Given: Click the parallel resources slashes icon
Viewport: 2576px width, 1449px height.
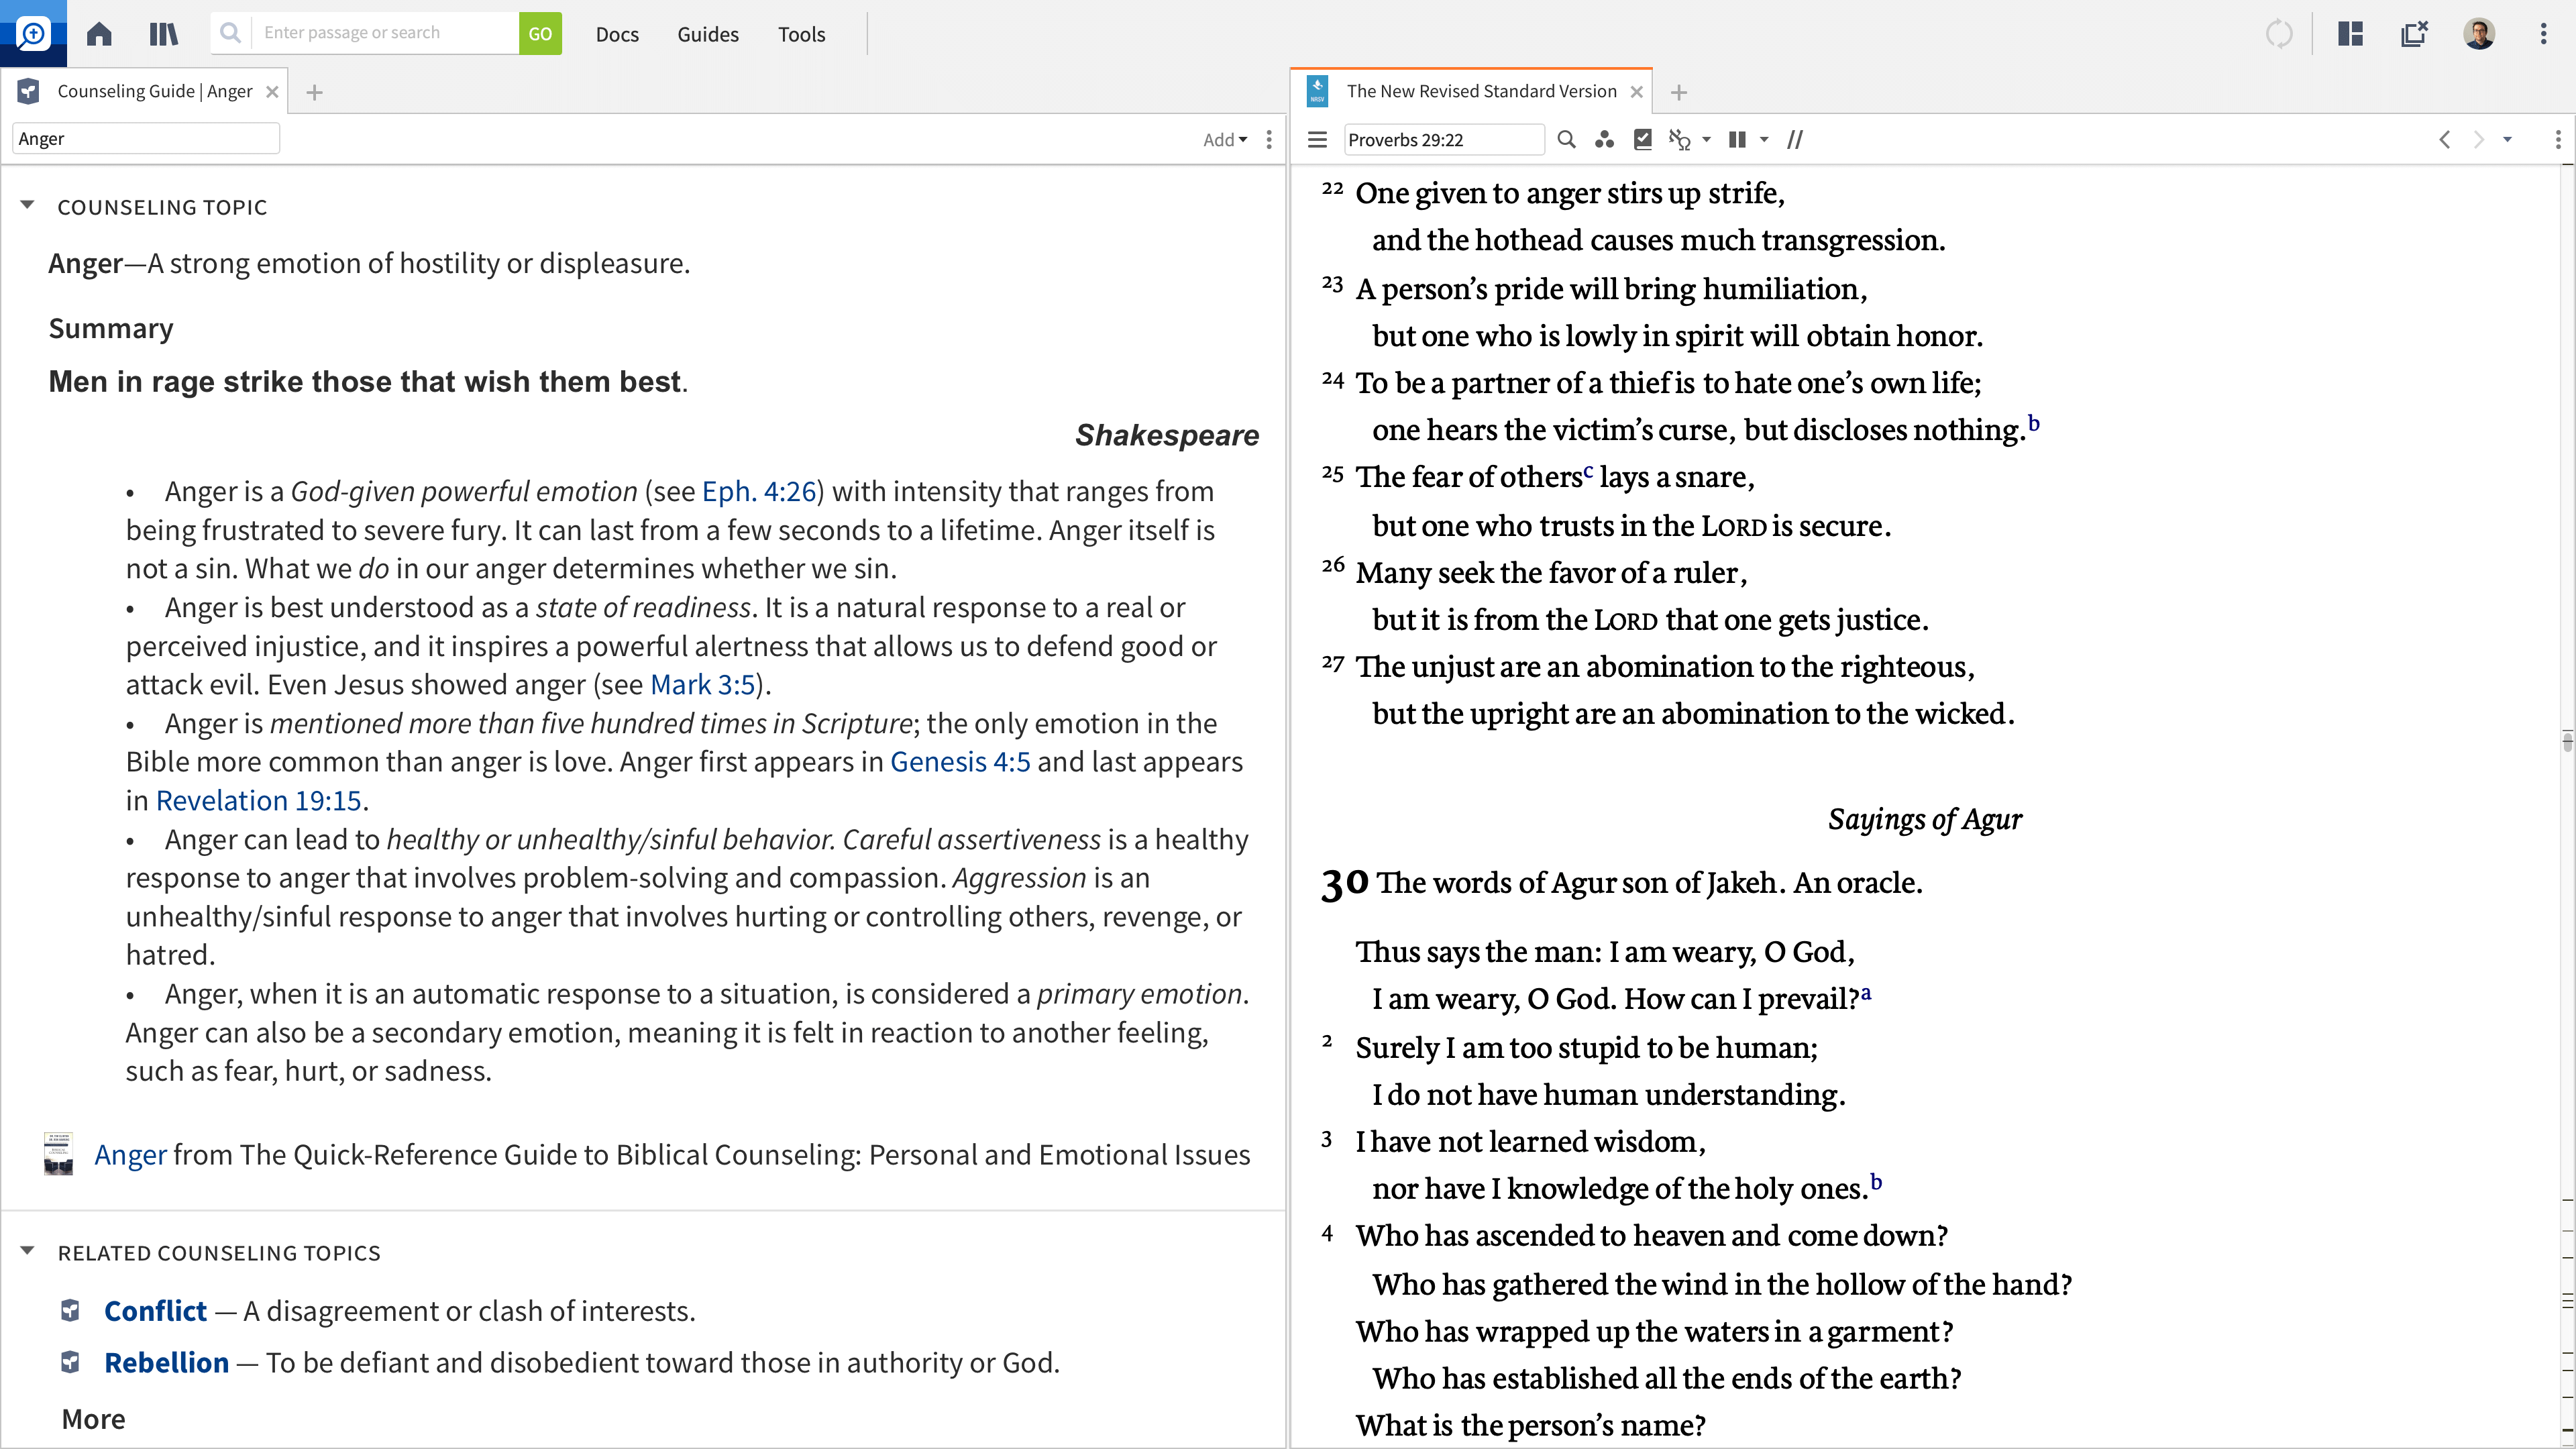Looking at the screenshot, I should (1795, 140).
